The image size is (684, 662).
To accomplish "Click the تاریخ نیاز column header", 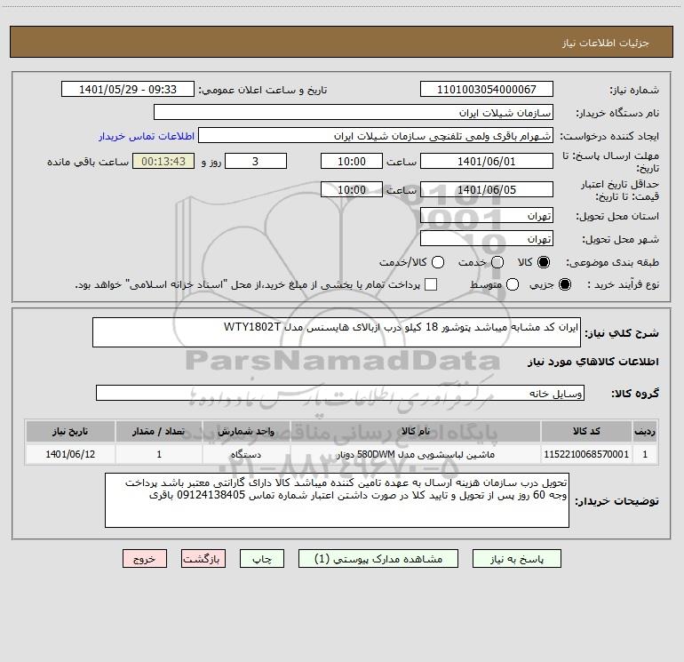I will coord(70,431).
